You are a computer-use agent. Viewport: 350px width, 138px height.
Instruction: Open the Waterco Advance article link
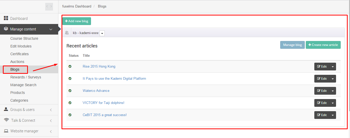(96, 91)
